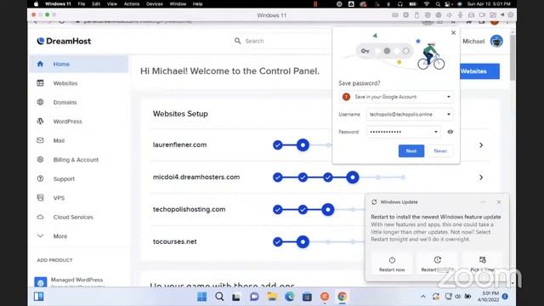Click the VPS server icon

40,198
